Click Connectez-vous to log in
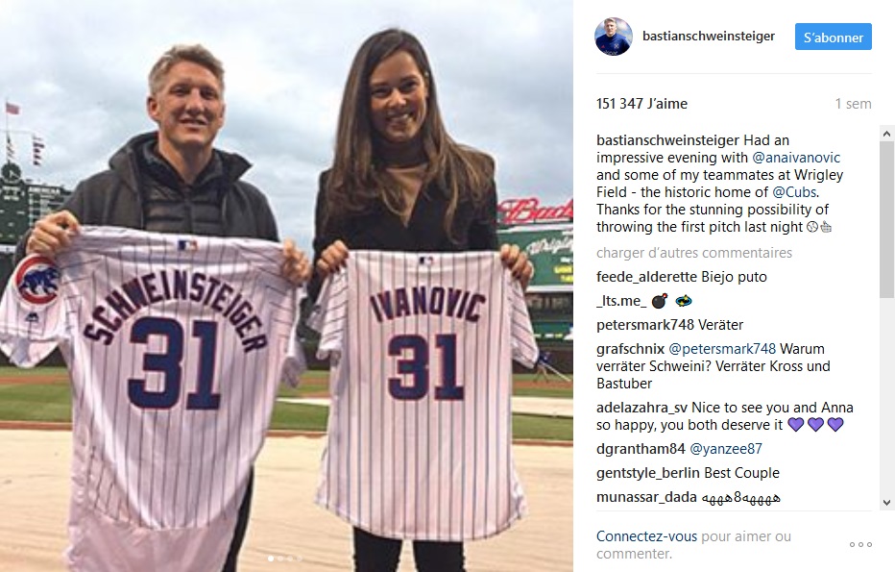This screenshot has width=895, height=572. click(x=646, y=536)
